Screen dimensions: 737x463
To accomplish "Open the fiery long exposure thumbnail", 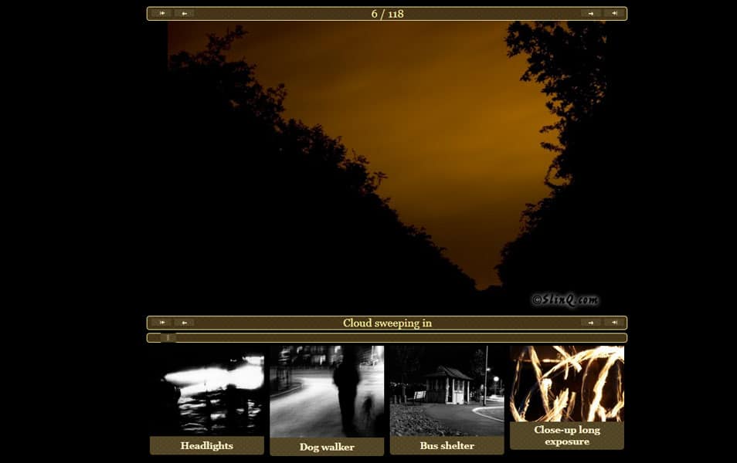I will click(x=566, y=383).
